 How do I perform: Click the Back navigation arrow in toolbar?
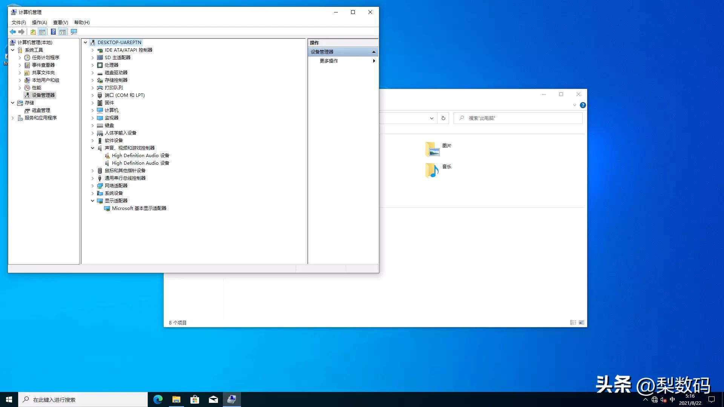click(12, 32)
